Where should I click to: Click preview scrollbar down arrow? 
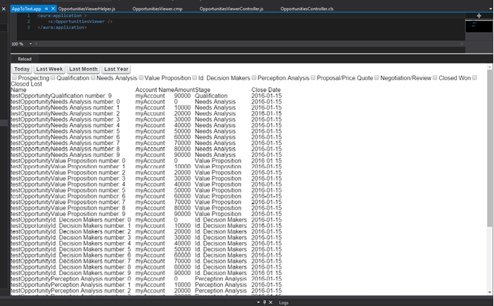[490, 293]
